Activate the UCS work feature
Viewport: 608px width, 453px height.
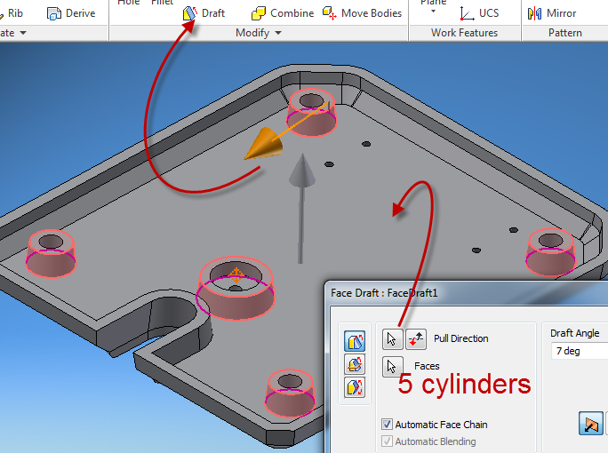[479, 13]
